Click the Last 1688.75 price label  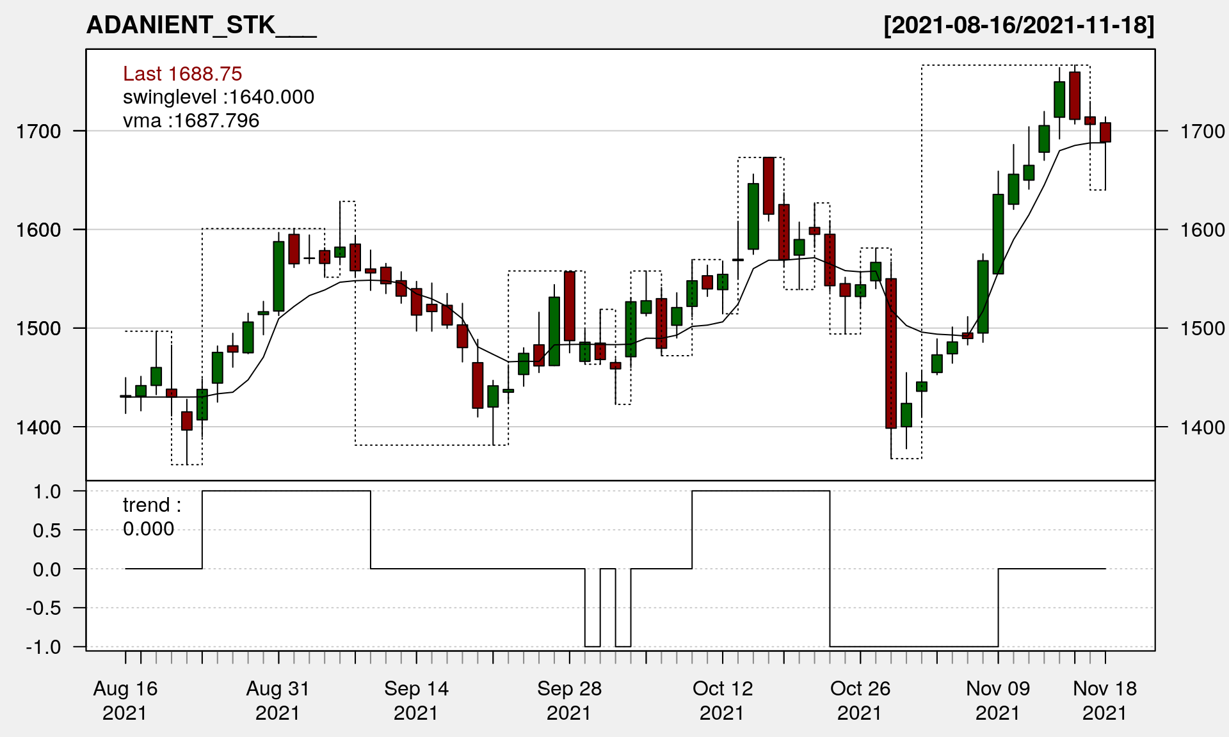click(182, 74)
